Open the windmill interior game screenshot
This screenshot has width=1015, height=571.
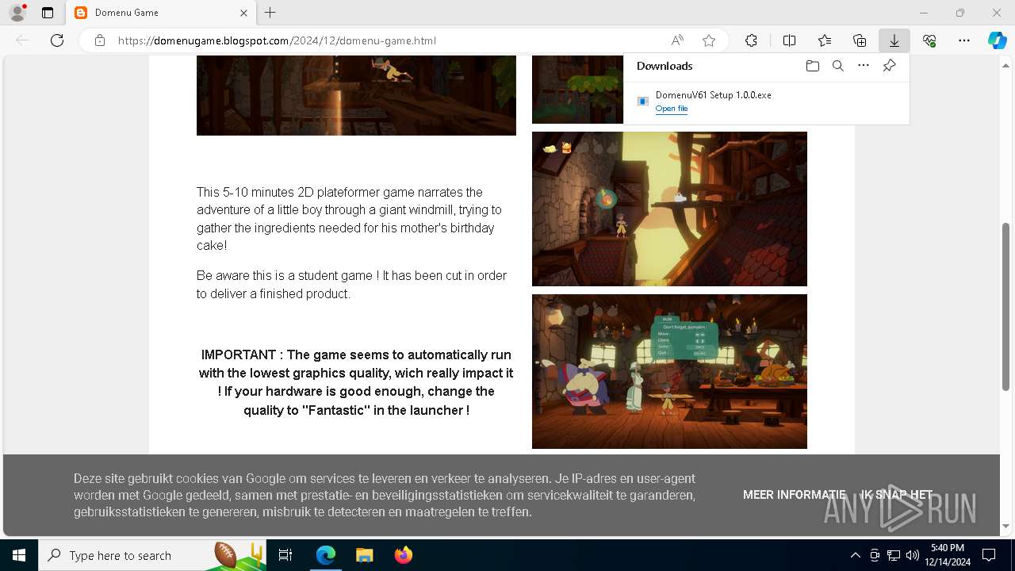[x=669, y=209]
